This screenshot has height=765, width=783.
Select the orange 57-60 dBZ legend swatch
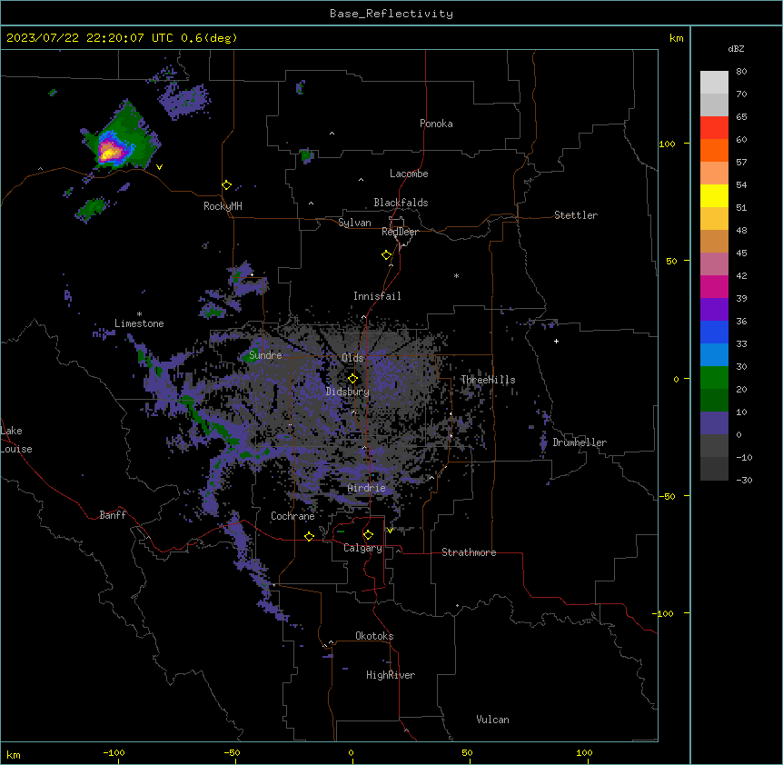coord(714,150)
